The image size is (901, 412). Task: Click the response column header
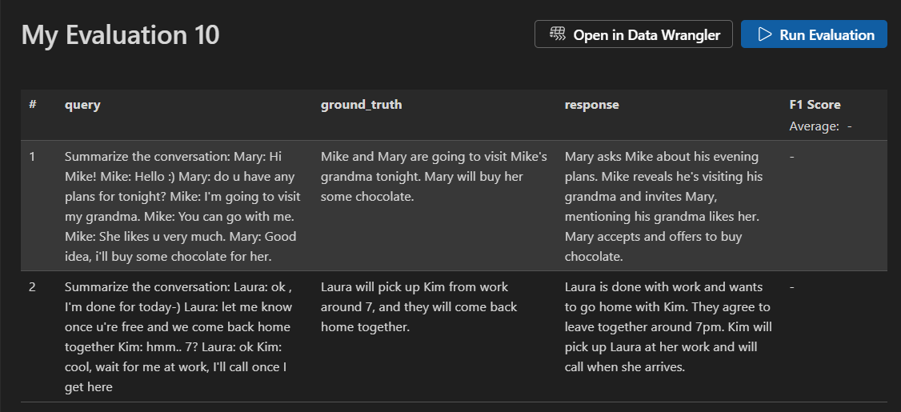591,105
